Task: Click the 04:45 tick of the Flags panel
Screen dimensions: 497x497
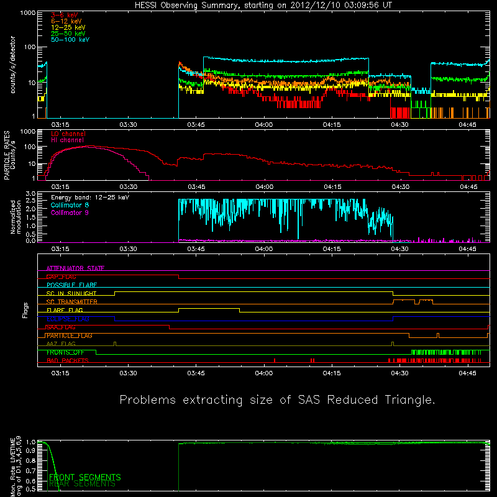Action: [x=467, y=373]
